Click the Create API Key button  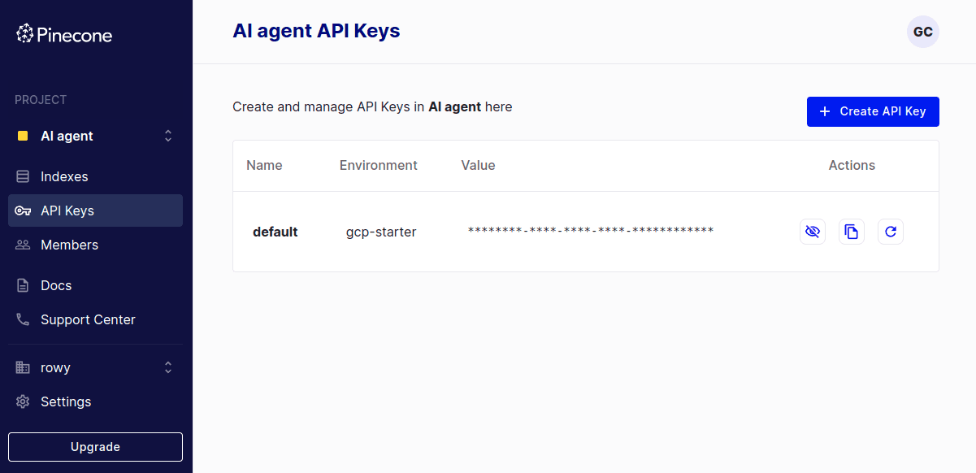(x=872, y=111)
